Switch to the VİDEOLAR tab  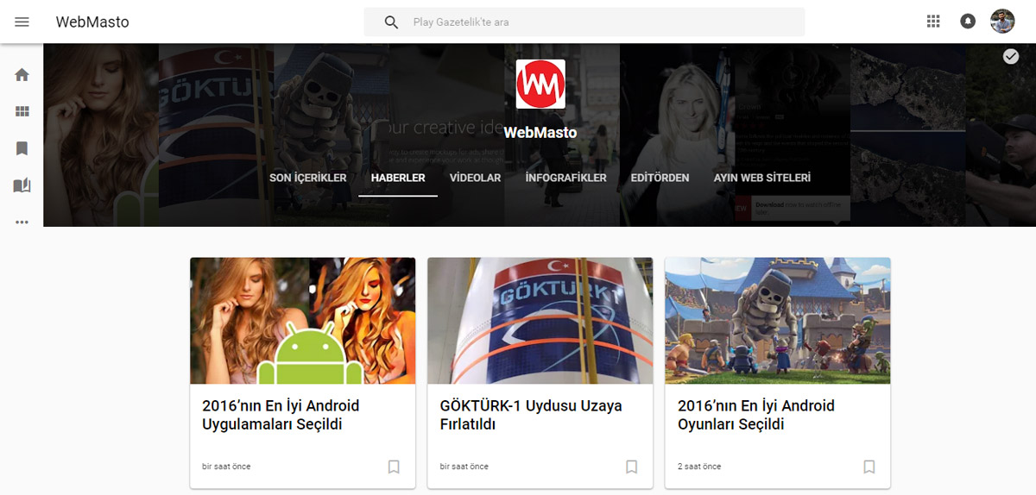[x=475, y=179]
